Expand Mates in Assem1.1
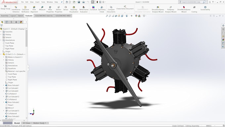This screenshot has width=225, height=127. point(4,57)
